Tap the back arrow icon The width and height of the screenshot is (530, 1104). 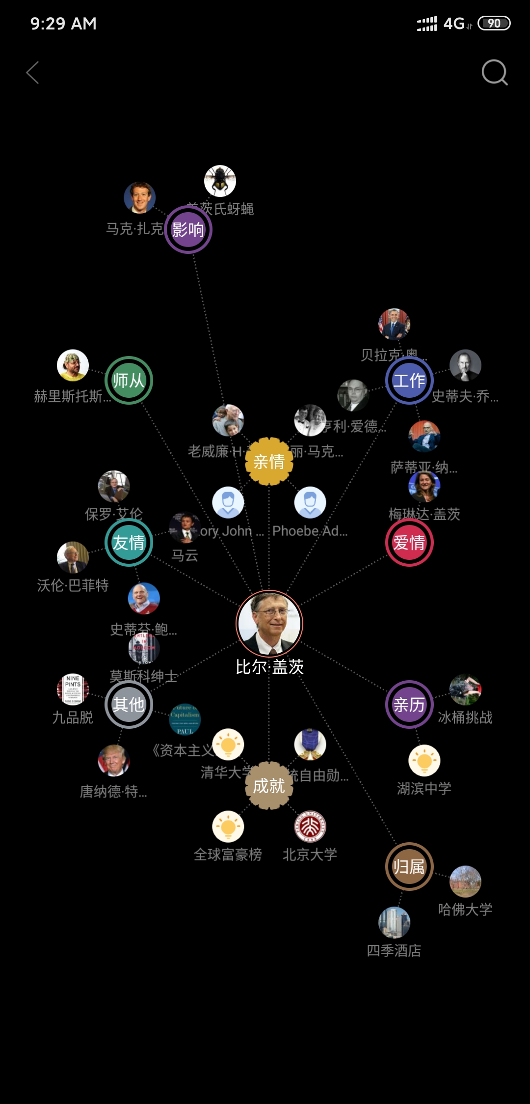tap(32, 73)
